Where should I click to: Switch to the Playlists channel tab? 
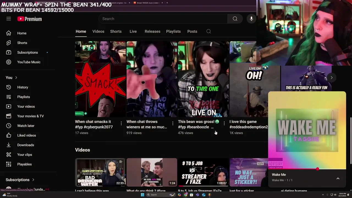(x=173, y=31)
